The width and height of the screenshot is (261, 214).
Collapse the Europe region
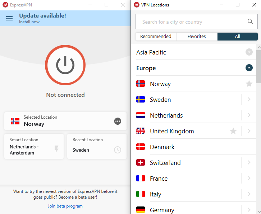(249, 68)
